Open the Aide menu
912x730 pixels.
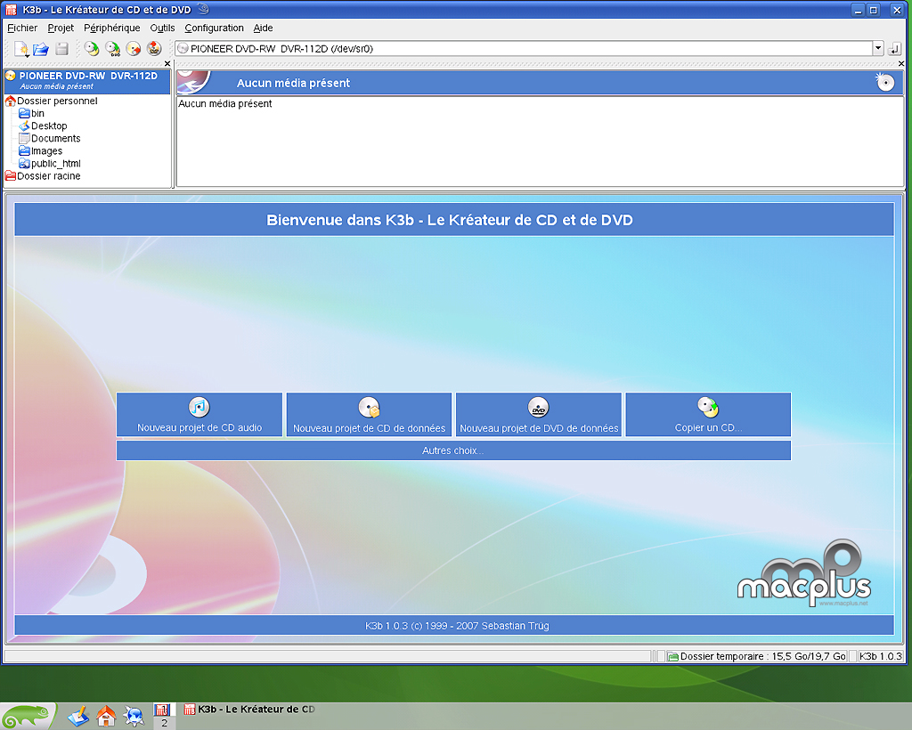(263, 28)
